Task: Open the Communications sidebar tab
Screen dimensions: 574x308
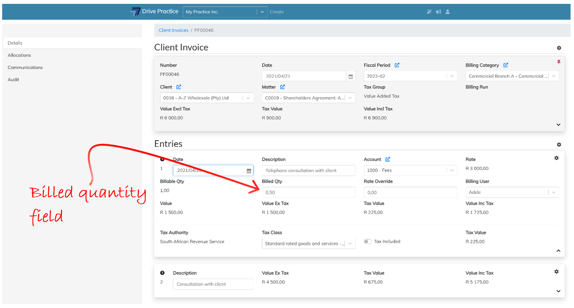Action: pos(25,67)
